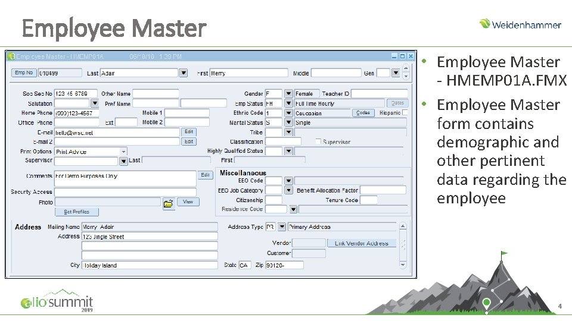Click the Ext extension field

pos(126,122)
